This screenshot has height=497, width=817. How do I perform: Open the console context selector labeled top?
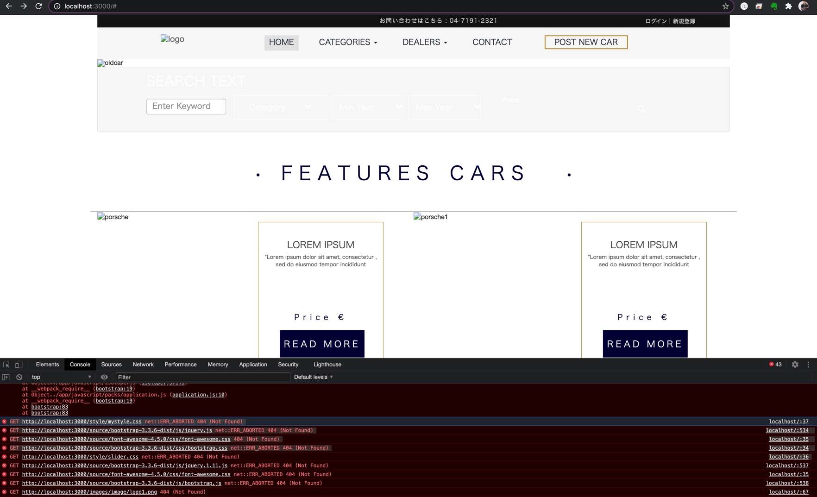61,377
